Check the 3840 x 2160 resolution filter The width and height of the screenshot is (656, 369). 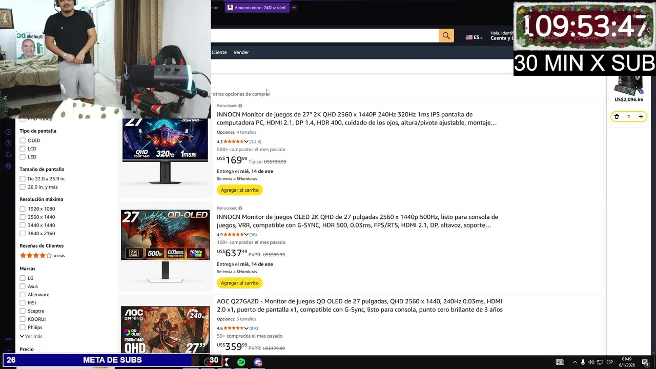(x=23, y=234)
